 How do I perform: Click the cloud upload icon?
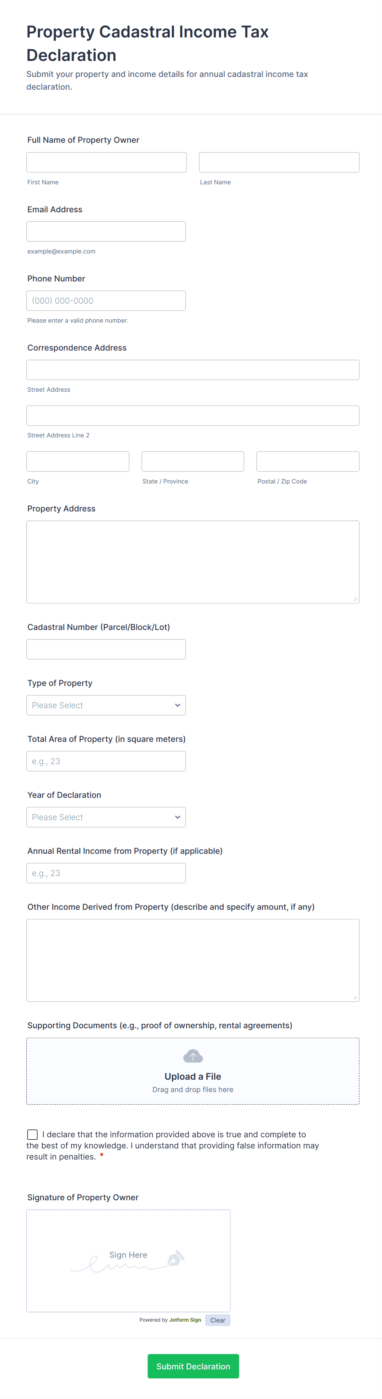[x=193, y=1056]
